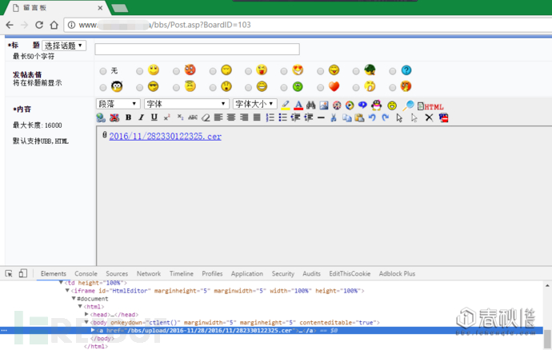Click the title text input field

[x=197, y=50]
